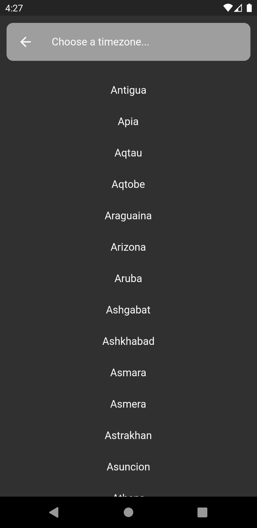Choose Asuncion from the list
The height and width of the screenshot is (528, 257).
[x=128, y=466]
